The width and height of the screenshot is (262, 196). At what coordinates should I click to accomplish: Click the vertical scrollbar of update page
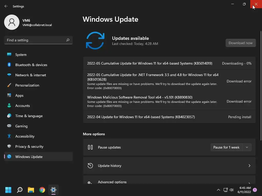[261, 86]
